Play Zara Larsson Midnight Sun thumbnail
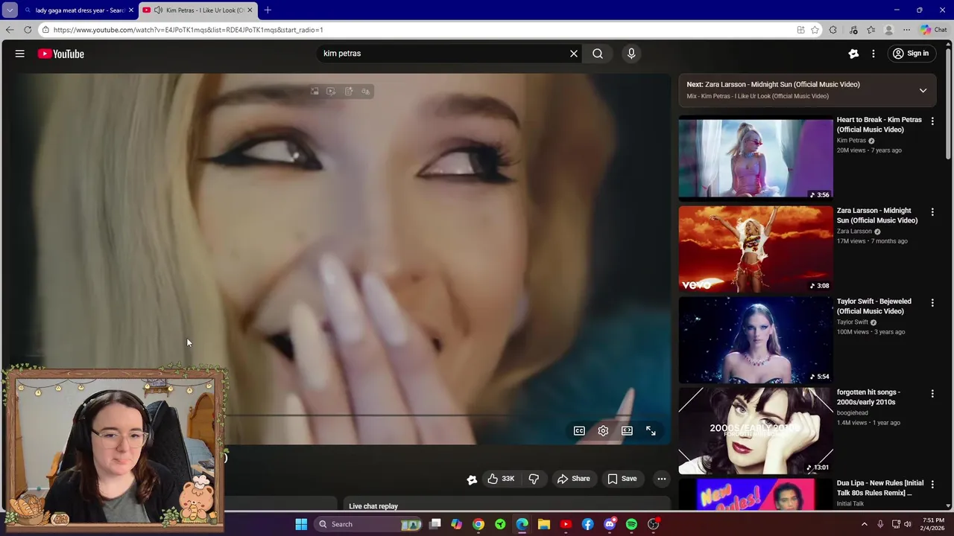Screen dimensions: 954x536 [755, 249]
